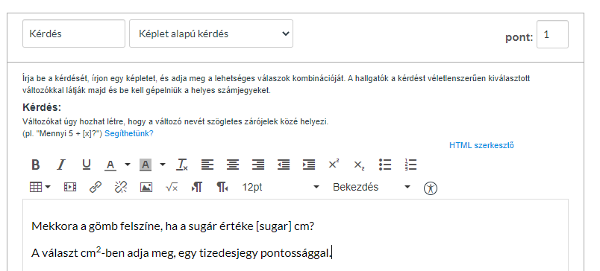Underline the selected text

87,165
